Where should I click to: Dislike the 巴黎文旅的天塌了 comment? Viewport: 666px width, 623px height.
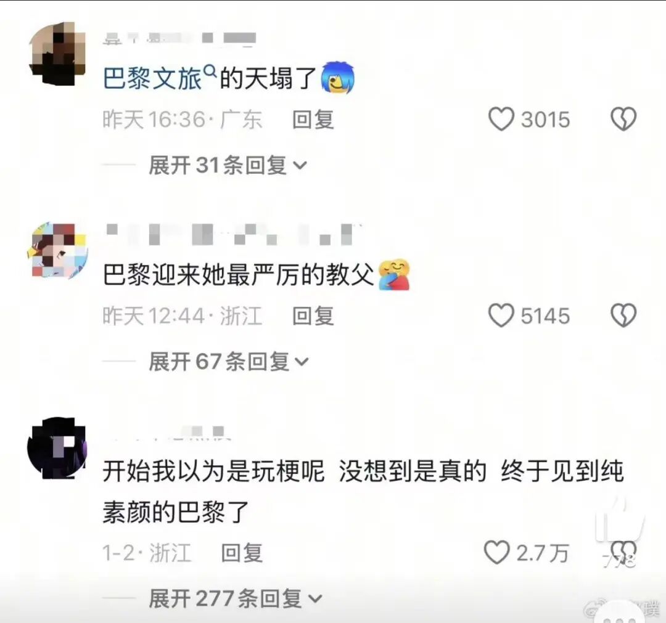click(623, 119)
